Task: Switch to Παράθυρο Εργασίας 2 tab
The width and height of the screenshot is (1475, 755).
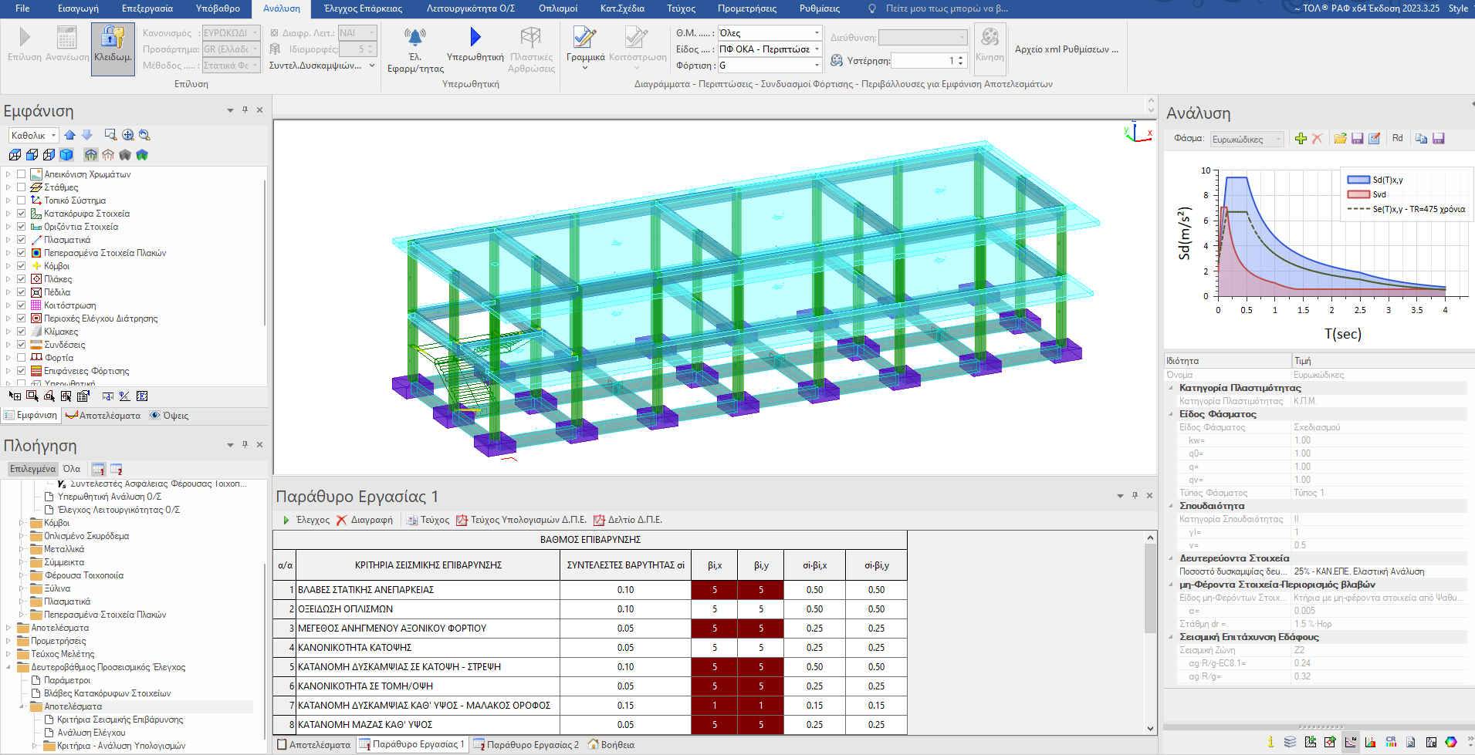Action: (x=526, y=745)
